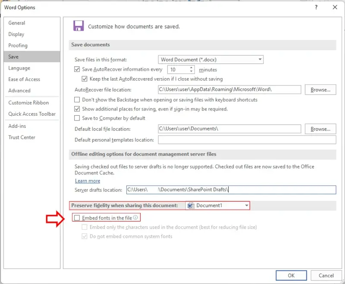Increase AutoRecover minutes with up arrow
The image size is (345, 284).
191,68
